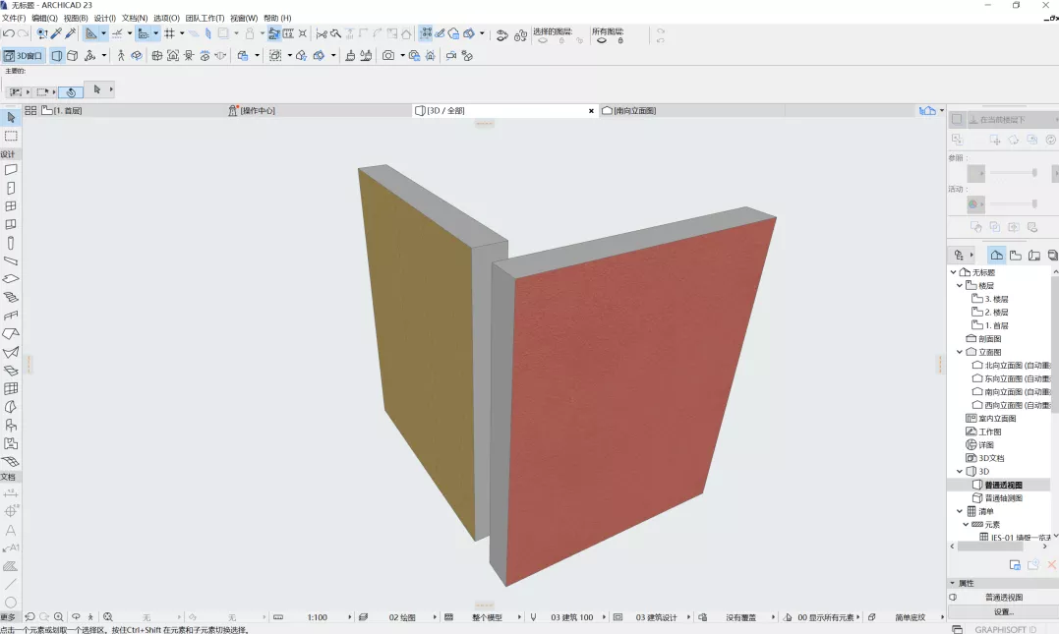The image size is (1059, 634).
Task: Collapse the 清单 tree node
Action: [960, 511]
